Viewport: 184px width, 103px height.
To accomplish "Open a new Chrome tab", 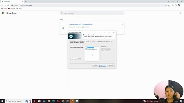I will click(x=26, y=2).
